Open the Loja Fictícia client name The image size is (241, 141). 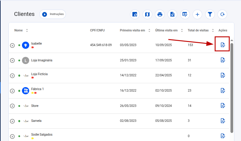39,74
